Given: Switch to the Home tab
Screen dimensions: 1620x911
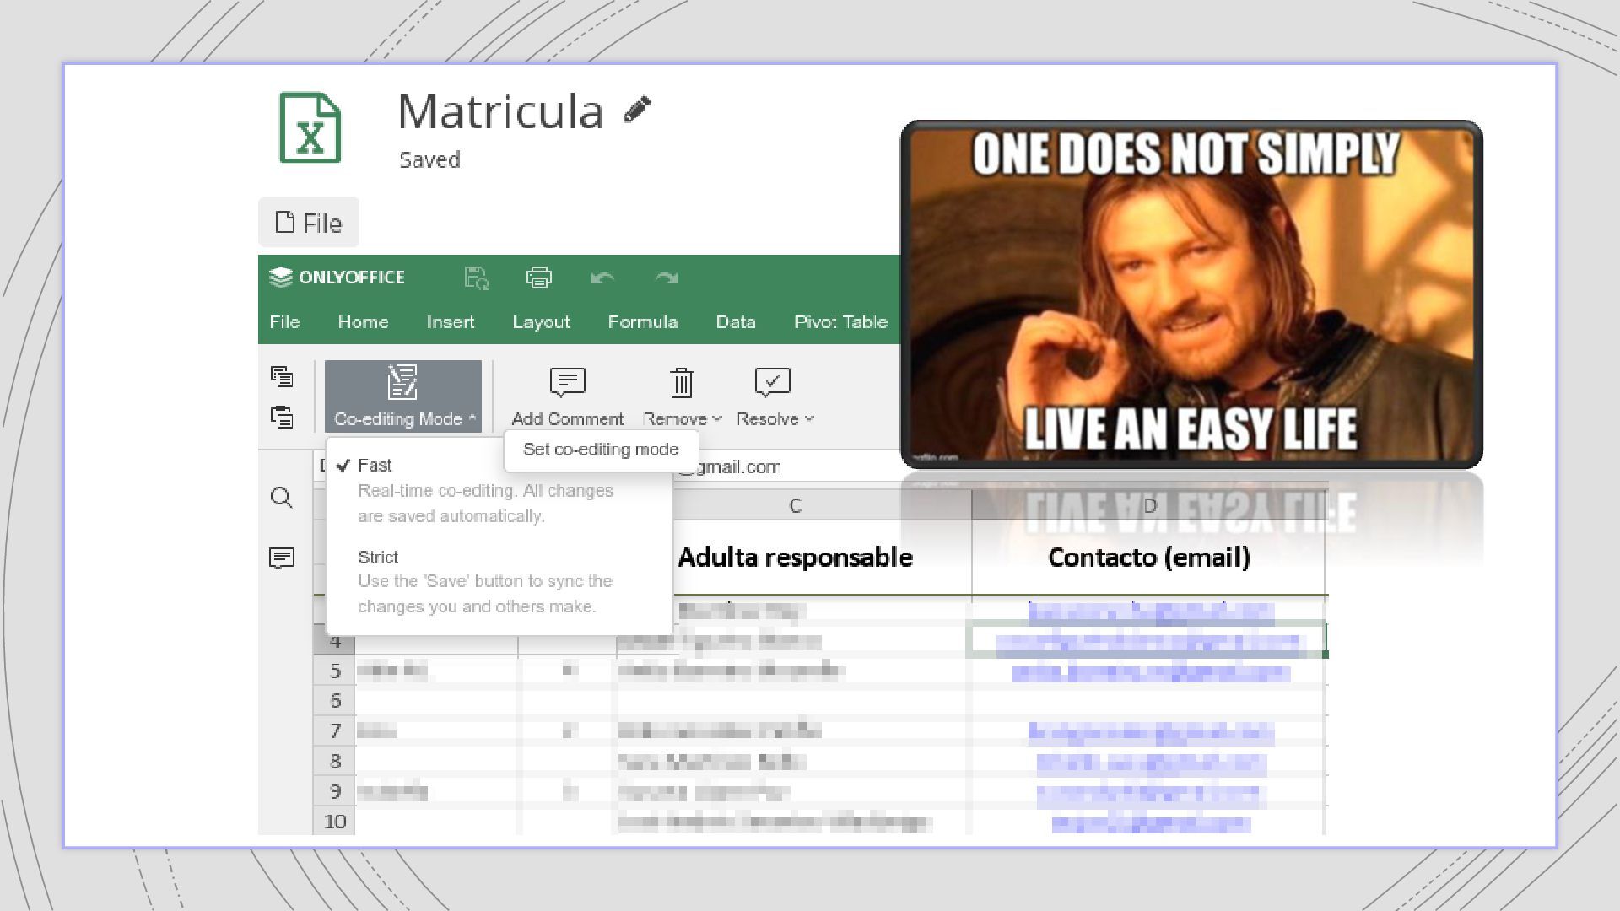Looking at the screenshot, I should click(x=363, y=322).
